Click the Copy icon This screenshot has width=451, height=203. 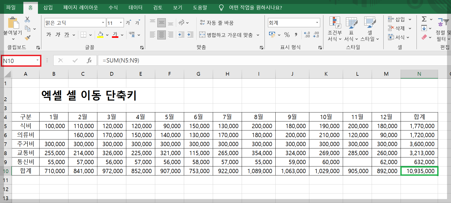coord(27,28)
